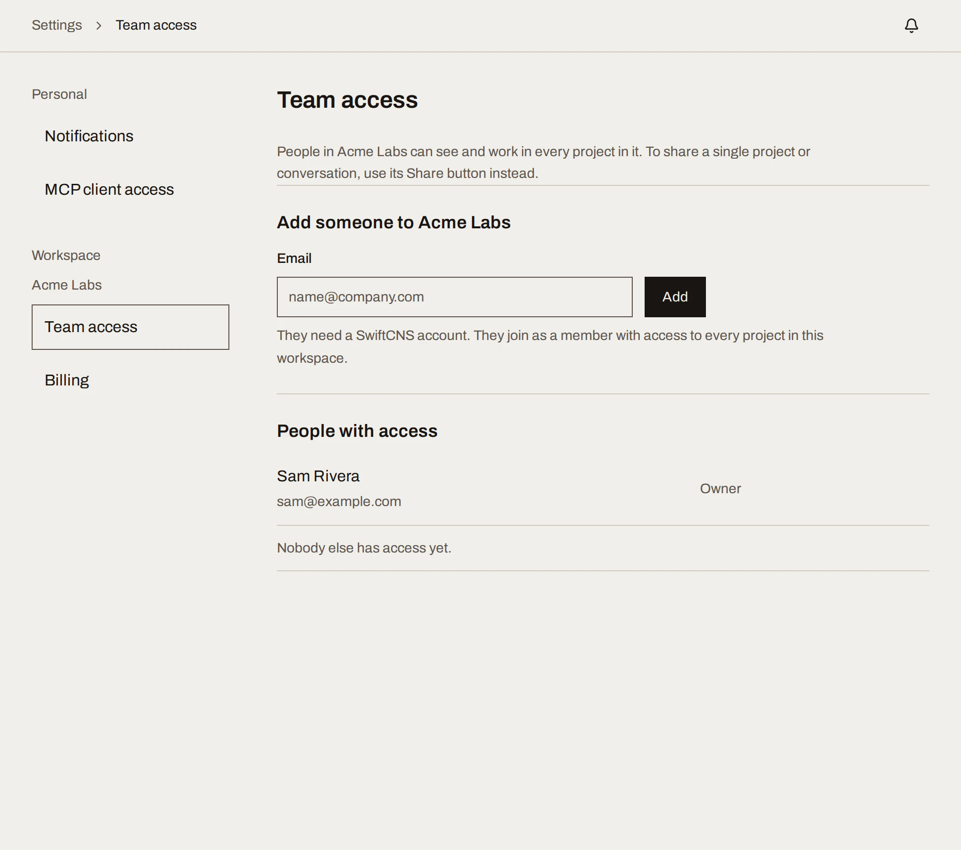
Task: Select the Team access breadcrumb text
Action: click(x=156, y=25)
